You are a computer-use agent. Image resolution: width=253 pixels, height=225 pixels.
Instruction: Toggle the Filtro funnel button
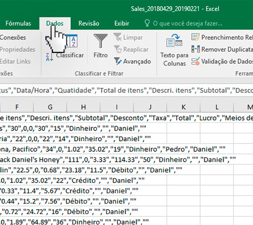101,46
